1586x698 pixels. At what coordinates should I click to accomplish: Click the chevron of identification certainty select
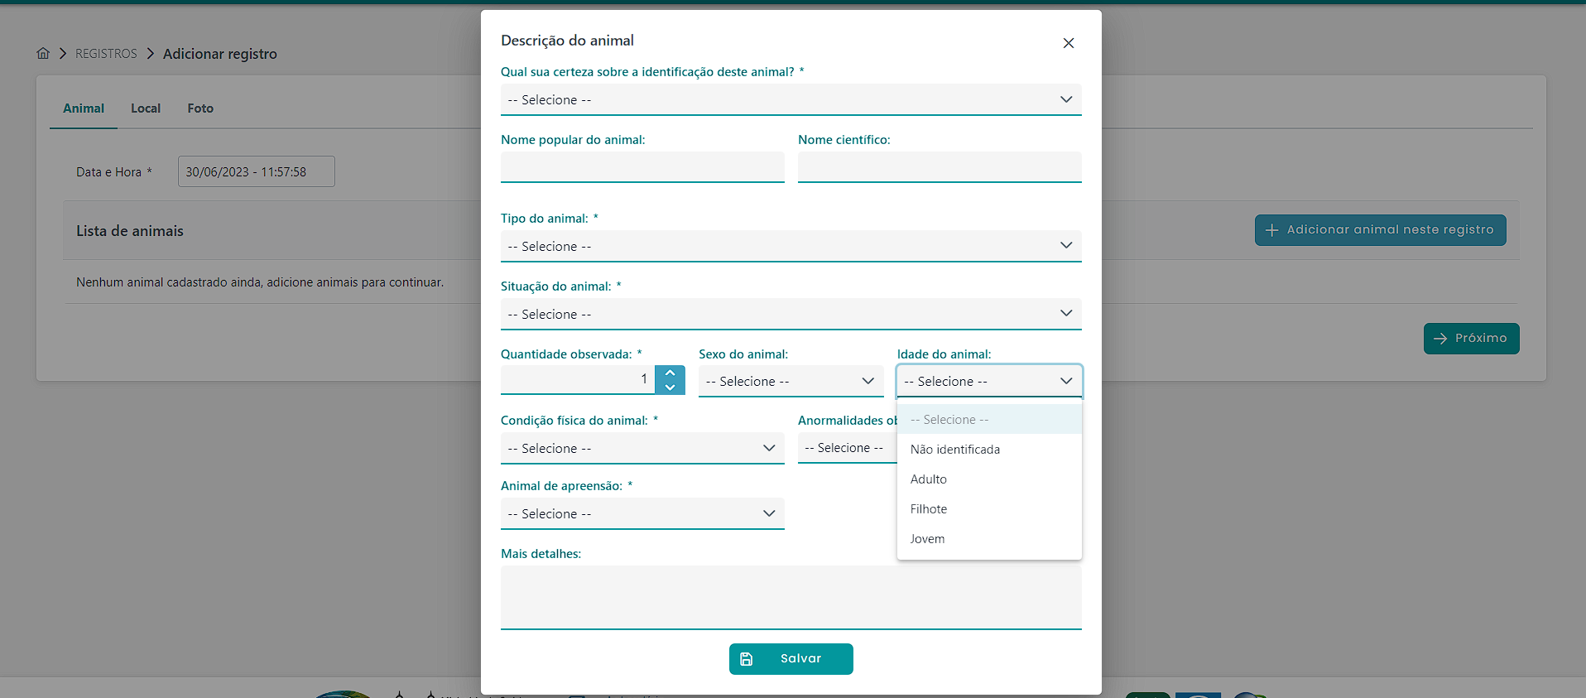[x=1066, y=99]
